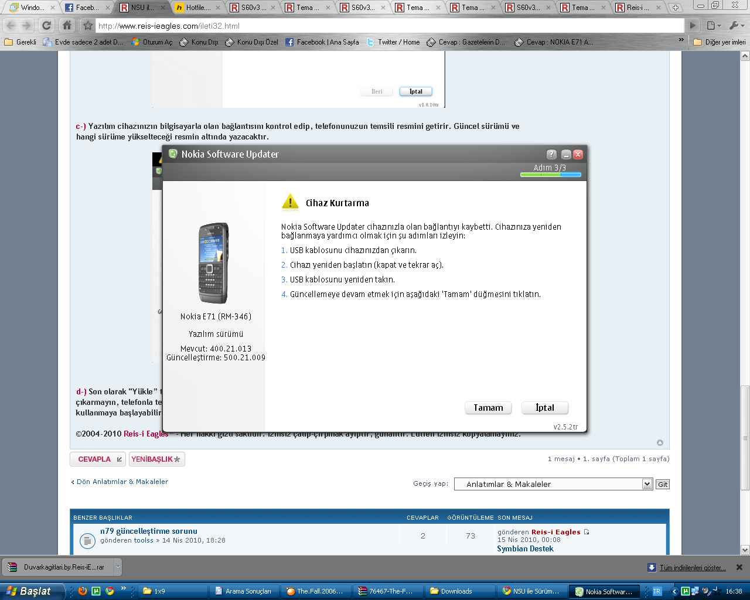Image resolution: width=750 pixels, height=600 pixels.
Task: Launch Chrome from quick launch
Action: [110, 591]
